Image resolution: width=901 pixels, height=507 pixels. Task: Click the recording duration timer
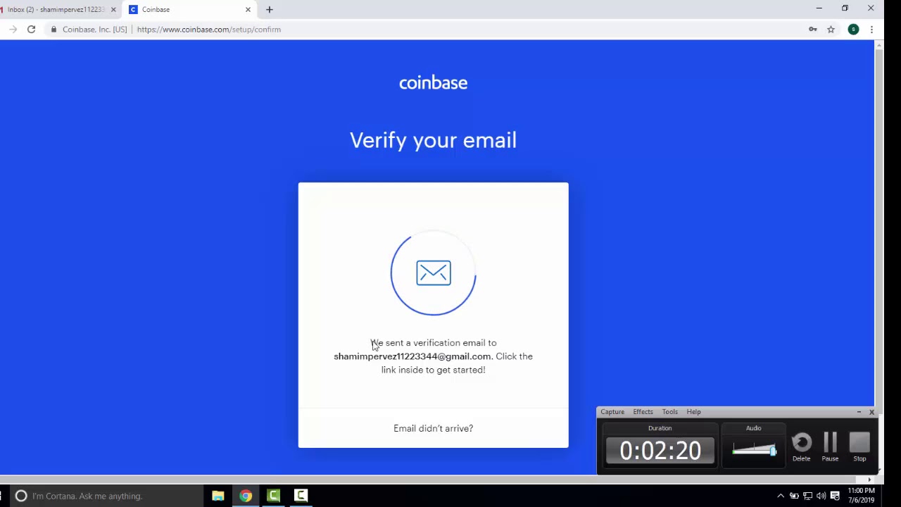[x=660, y=451]
